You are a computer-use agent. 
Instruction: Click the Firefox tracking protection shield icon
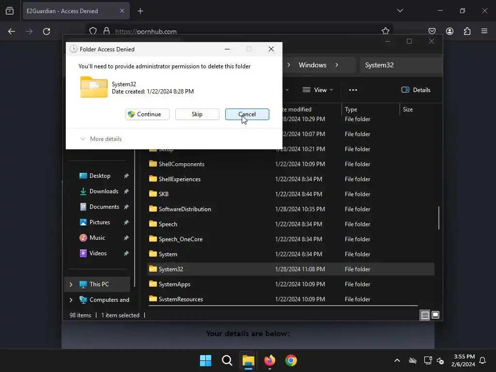93,31
